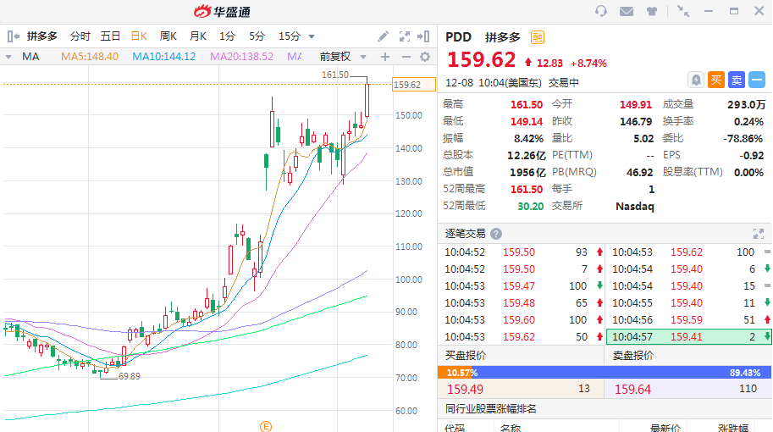Select the 日K chart tab
Viewport: 773px width, 432px height.
pyautogui.click(x=139, y=36)
